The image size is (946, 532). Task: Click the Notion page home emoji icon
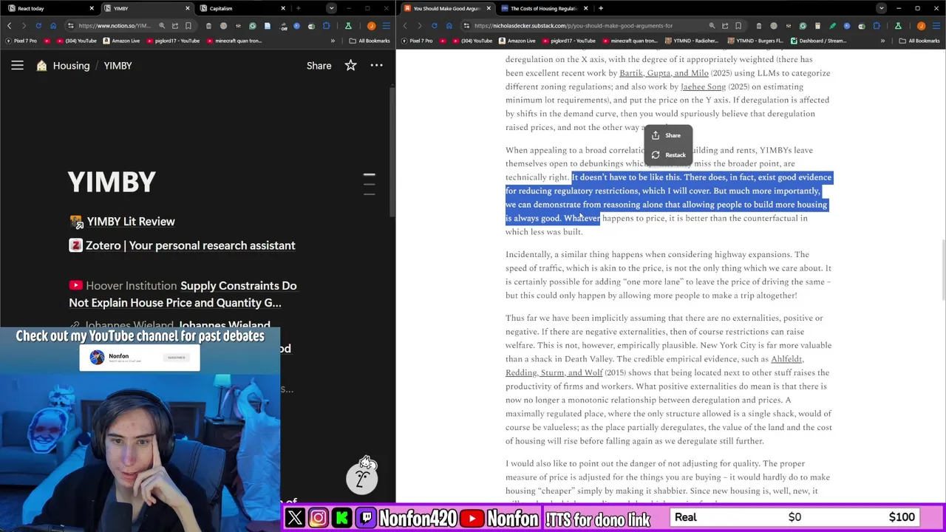pos(41,66)
